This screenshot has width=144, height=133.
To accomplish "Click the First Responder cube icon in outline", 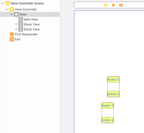I will pyautogui.click(x=12, y=34).
